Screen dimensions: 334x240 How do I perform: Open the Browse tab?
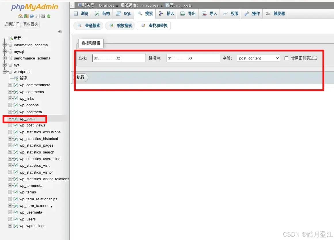[x=81, y=14]
